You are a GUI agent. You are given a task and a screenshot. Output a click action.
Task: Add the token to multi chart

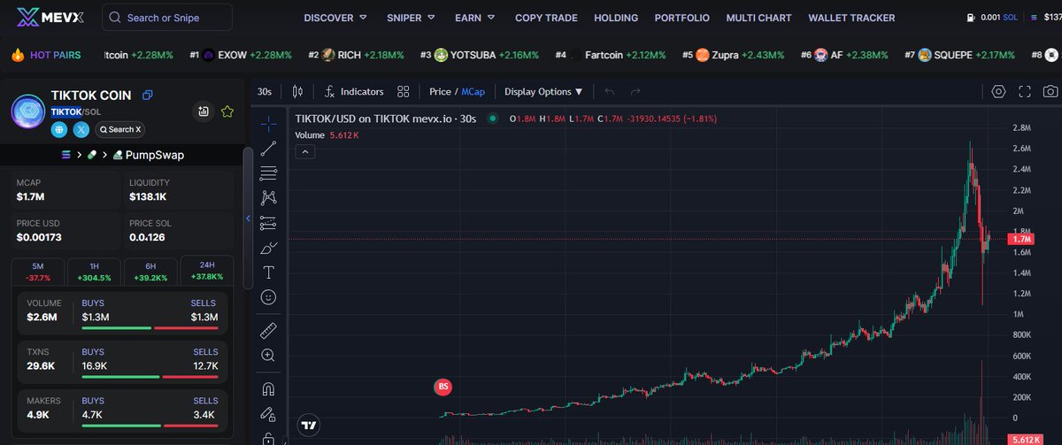pyautogui.click(x=204, y=111)
